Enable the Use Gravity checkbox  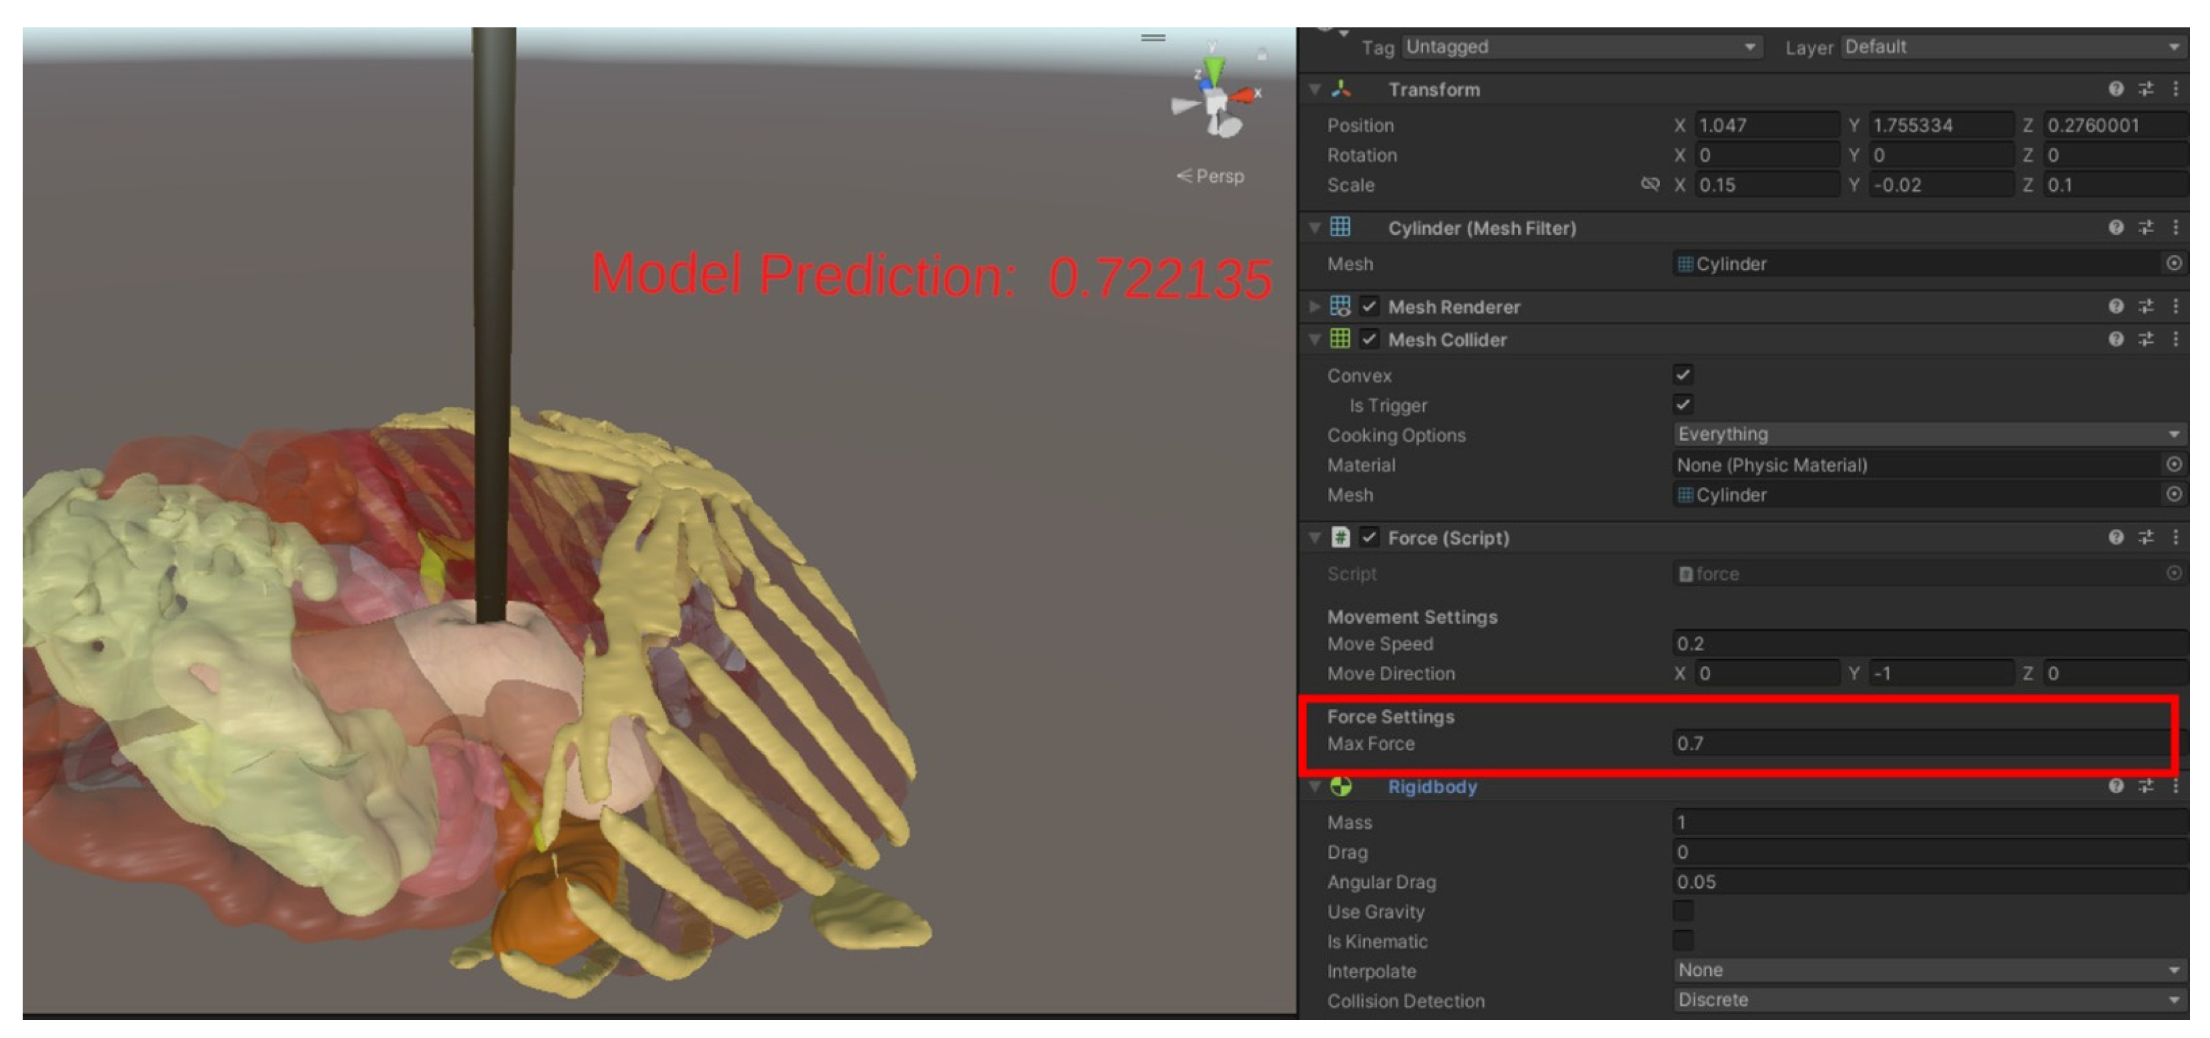point(1683,911)
